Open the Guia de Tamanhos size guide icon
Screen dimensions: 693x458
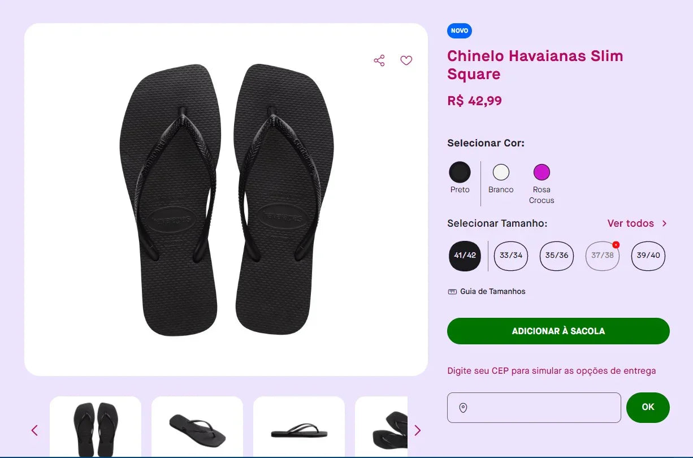(x=452, y=291)
